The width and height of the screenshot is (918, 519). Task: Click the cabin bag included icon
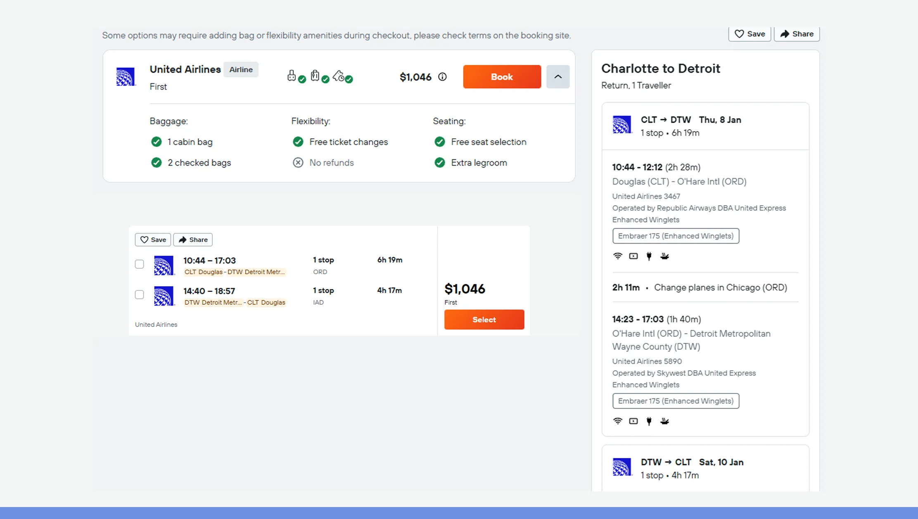pyautogui.click(x=292, y=76)
